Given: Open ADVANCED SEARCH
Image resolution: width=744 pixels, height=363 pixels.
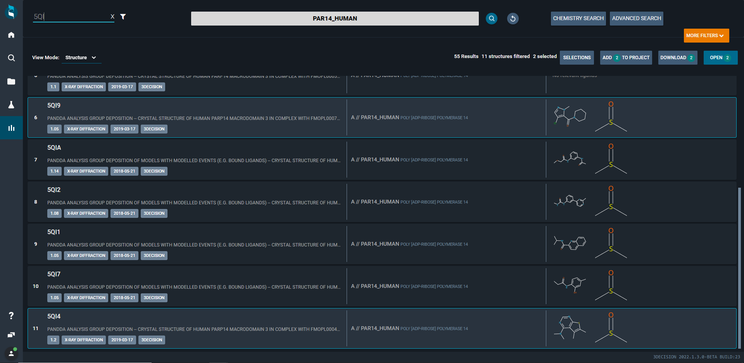Looking at the screenshot, I should click(636, 19).
